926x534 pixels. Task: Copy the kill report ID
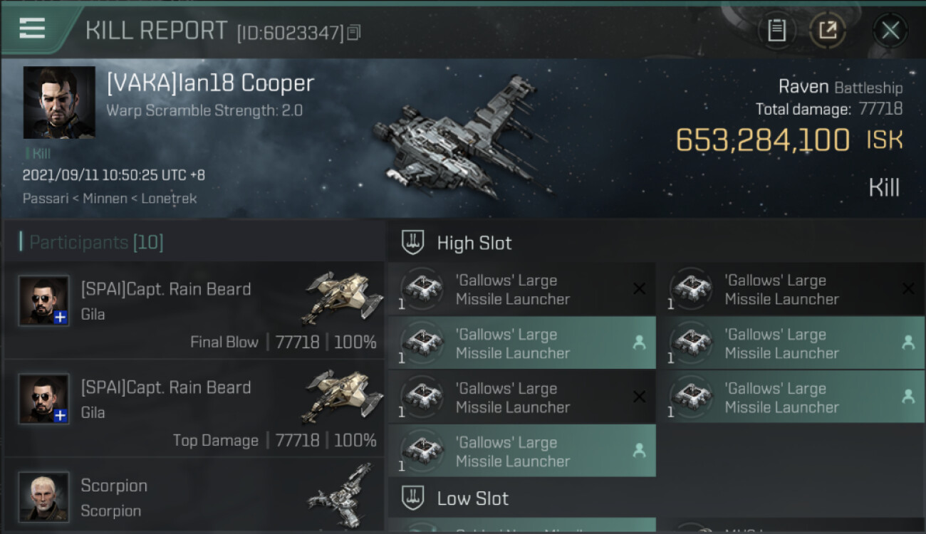pyautogui.click(x=354, y=32)
